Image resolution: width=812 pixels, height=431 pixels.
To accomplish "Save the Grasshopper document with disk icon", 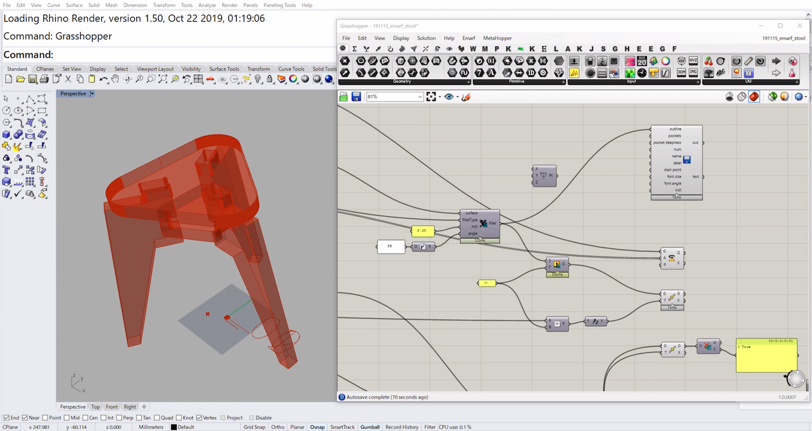I will pos(356,97).
